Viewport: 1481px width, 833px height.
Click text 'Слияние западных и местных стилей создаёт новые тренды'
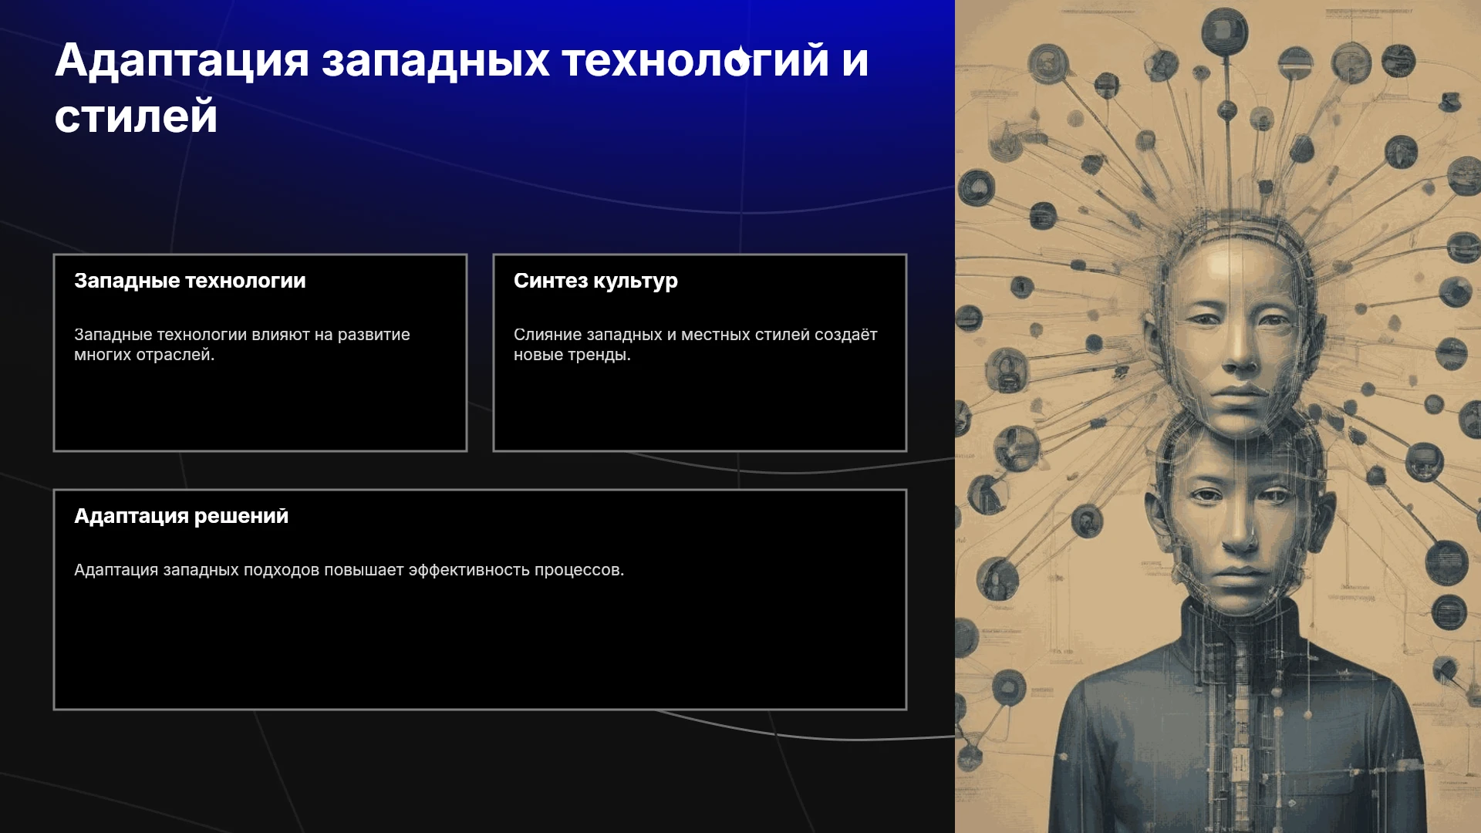point(695,345)
